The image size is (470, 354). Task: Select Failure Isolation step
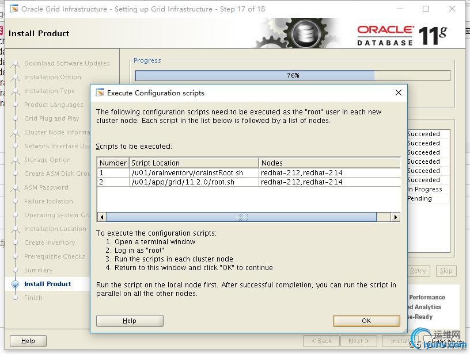[48, 201]
